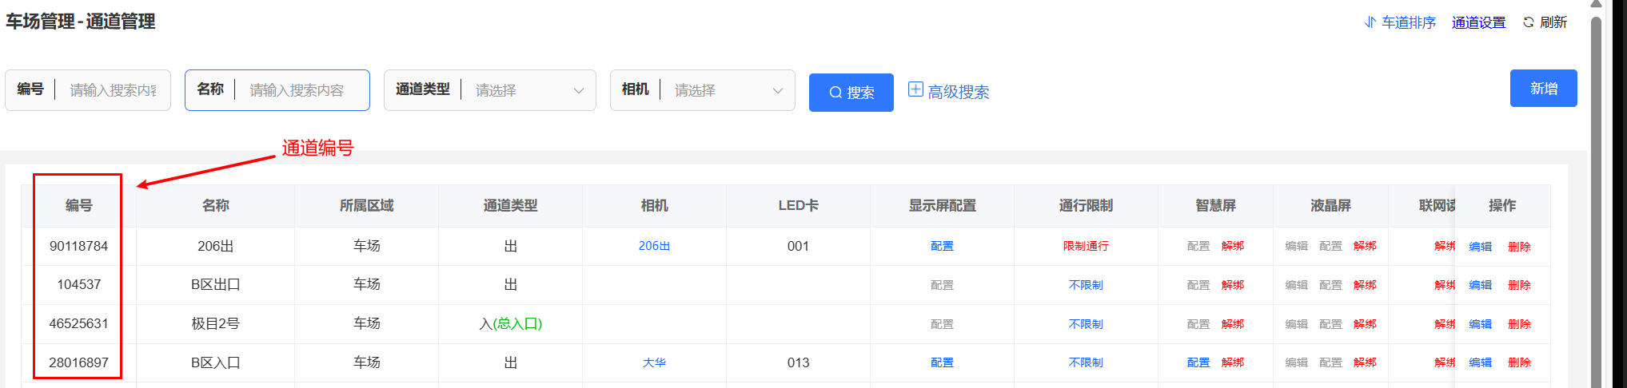Click 智慧屏 解绑 in 206出 row

coord(1233,246)
